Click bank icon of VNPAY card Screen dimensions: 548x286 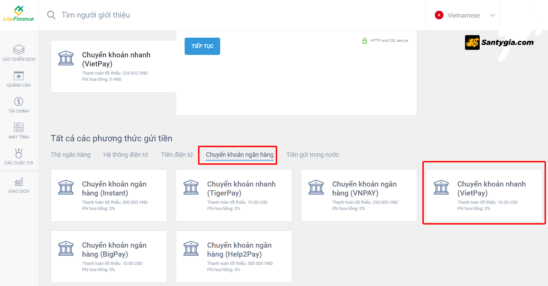coord(316,187)
